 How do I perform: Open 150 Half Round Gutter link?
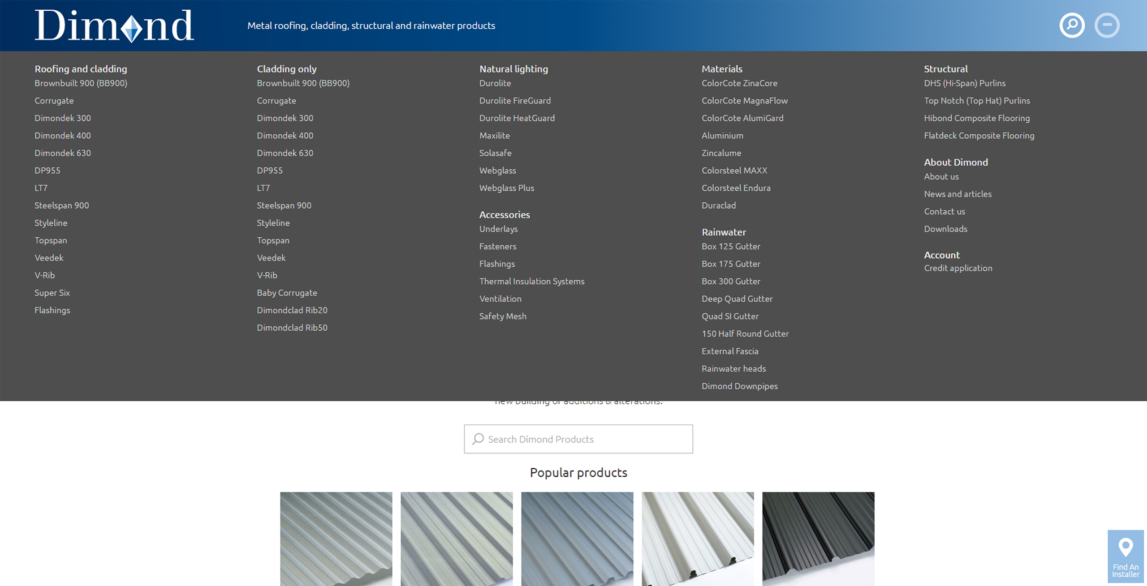pyautogui.click(x=745, y=334)
